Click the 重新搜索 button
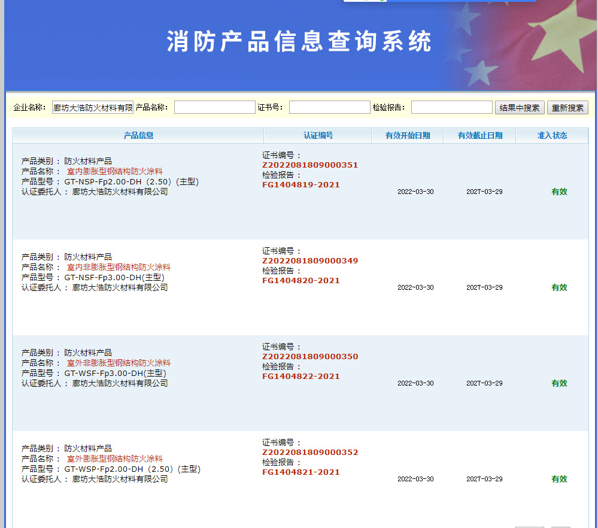Screen dimensions: 598x528 (x=567, y=108)
